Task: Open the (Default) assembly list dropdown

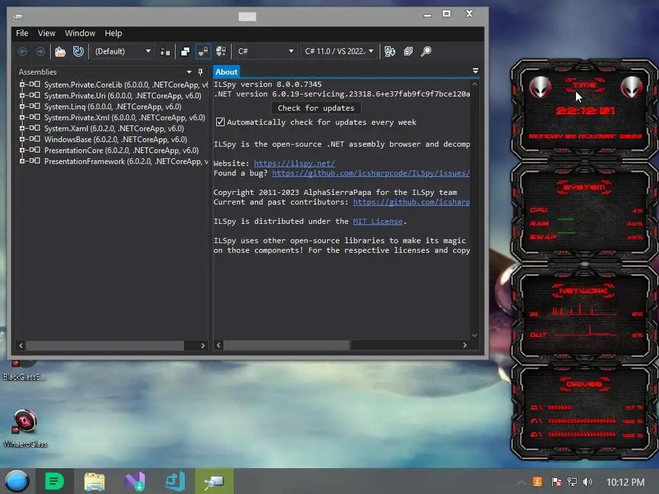Action: coord(122,51)
